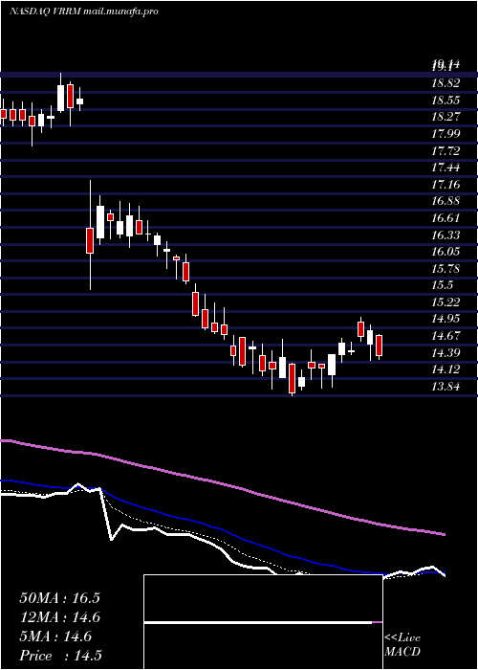Click the 15.5 price label

442,285
